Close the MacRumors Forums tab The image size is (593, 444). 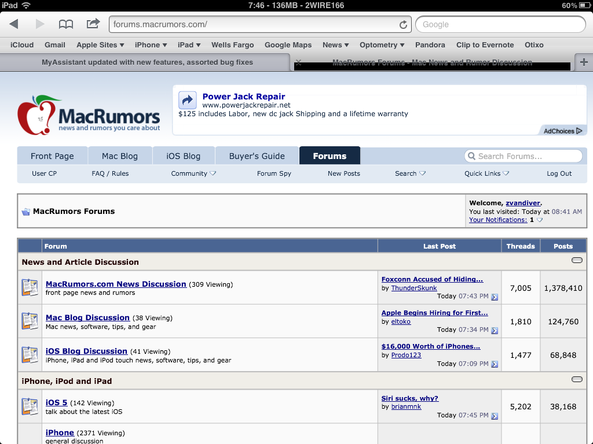point(298,62)
